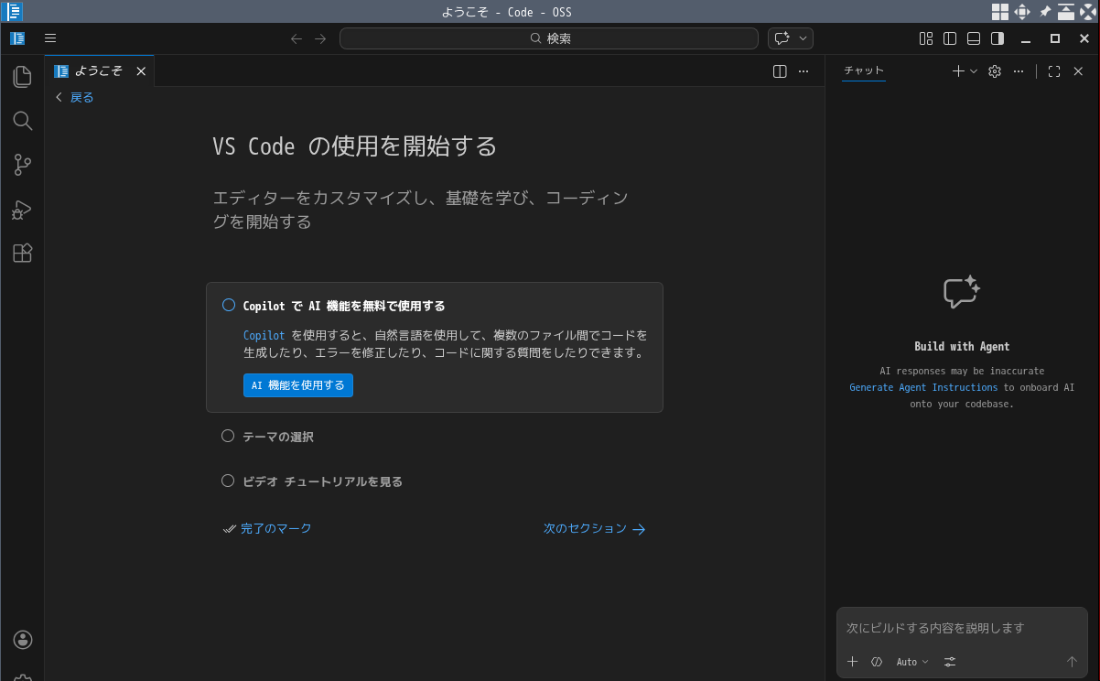This screenshot has width=1100, height=681.
Task: Open editor more actions ellipsis
Action: 803,71
